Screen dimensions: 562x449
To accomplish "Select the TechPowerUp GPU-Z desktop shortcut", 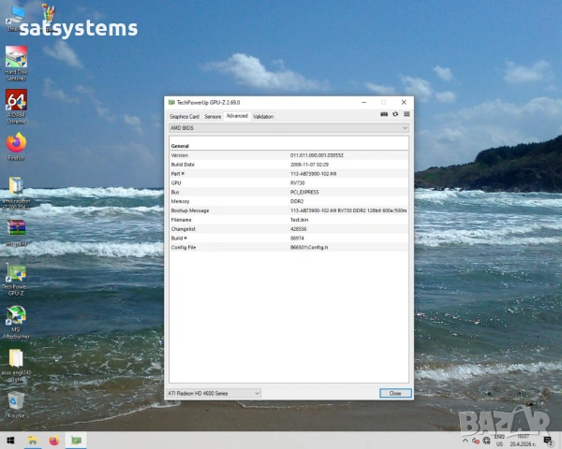I will [16, 280].
